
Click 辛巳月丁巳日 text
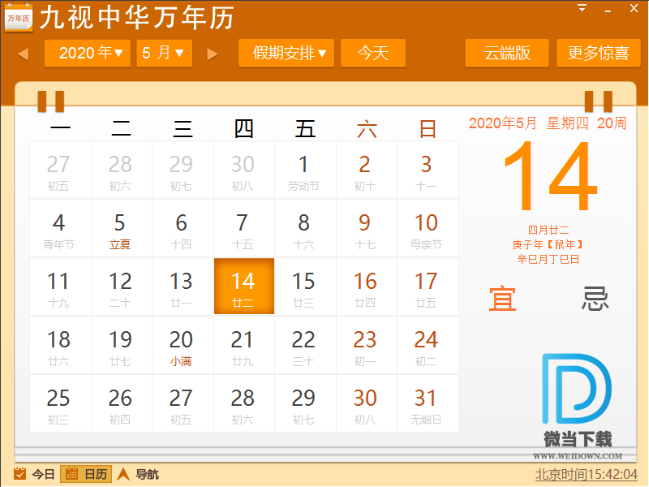pyautogui.click(x=548, y=259)
